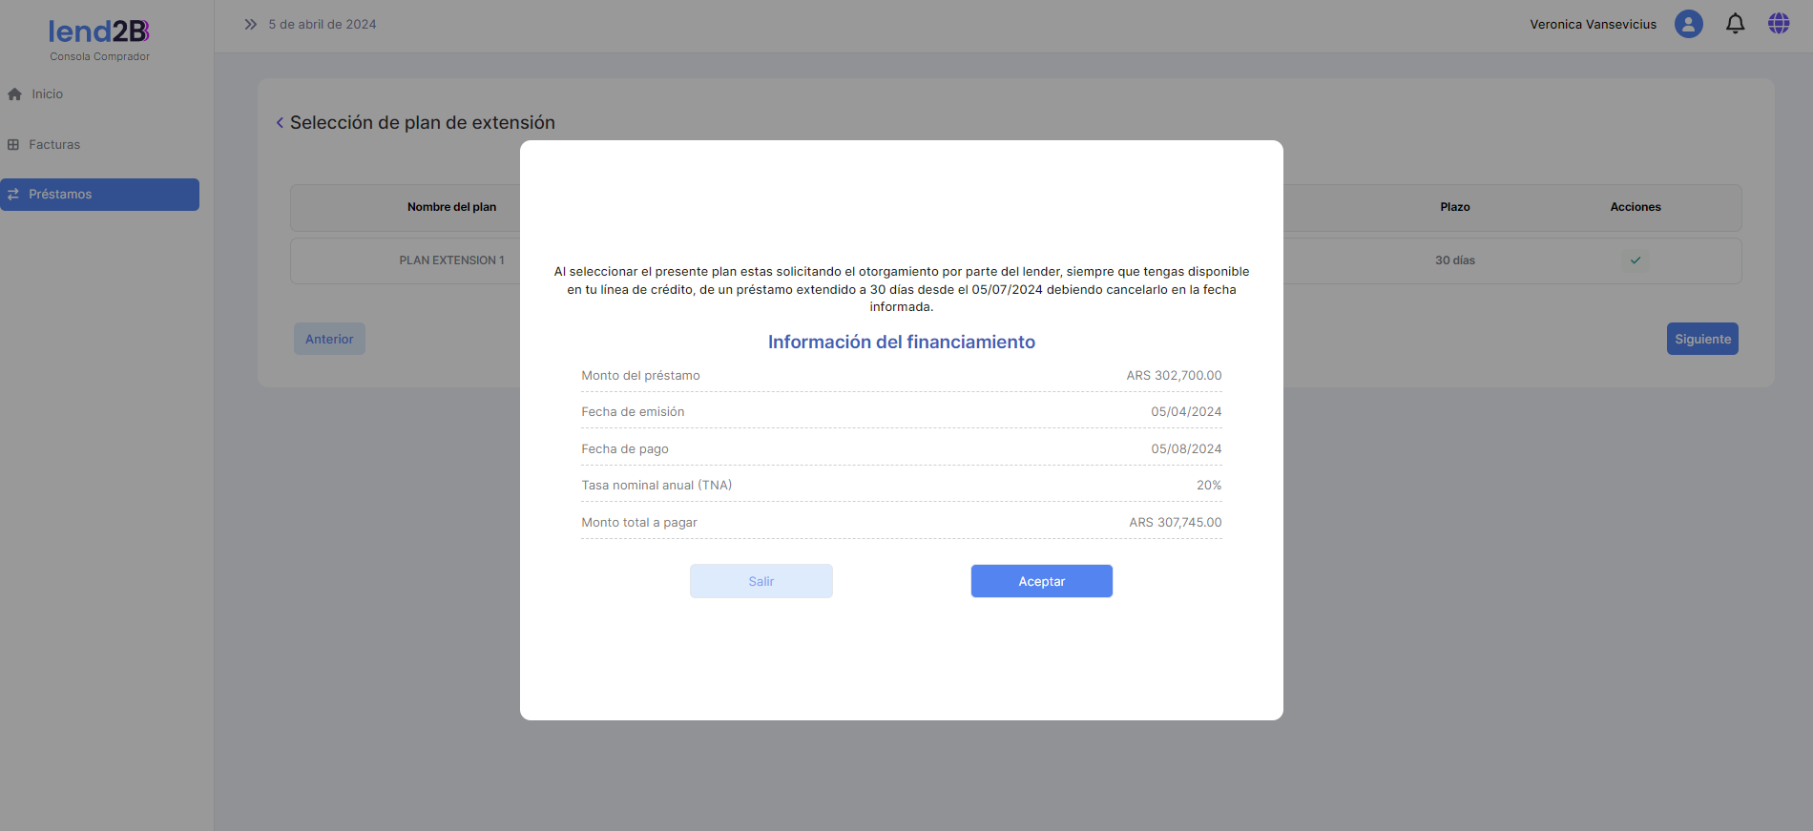The image size is (1813, 831).
Task: Accept the financing with Aceptar
Action: point(1041,581)
